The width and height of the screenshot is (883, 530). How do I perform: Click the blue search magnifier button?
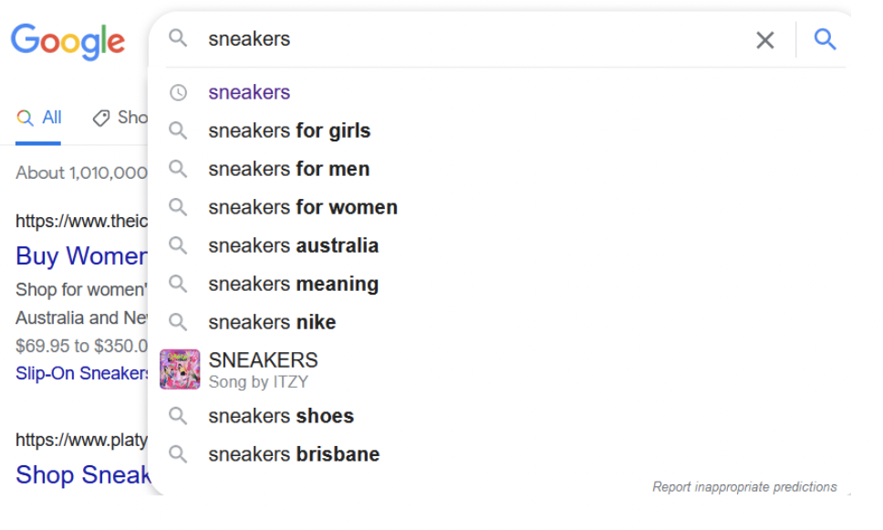click(825, 40)
